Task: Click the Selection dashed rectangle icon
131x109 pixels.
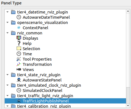Action: (x=19, y=48)
